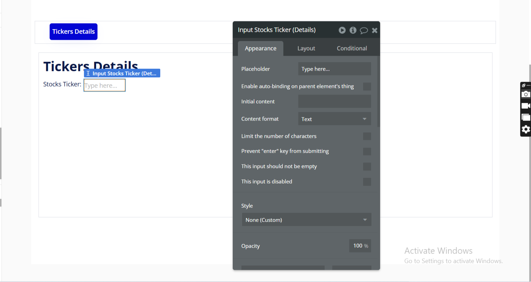The image size is (531, 282).
Task: Switch to the Layout tab
Action: (x=306, y=49)
